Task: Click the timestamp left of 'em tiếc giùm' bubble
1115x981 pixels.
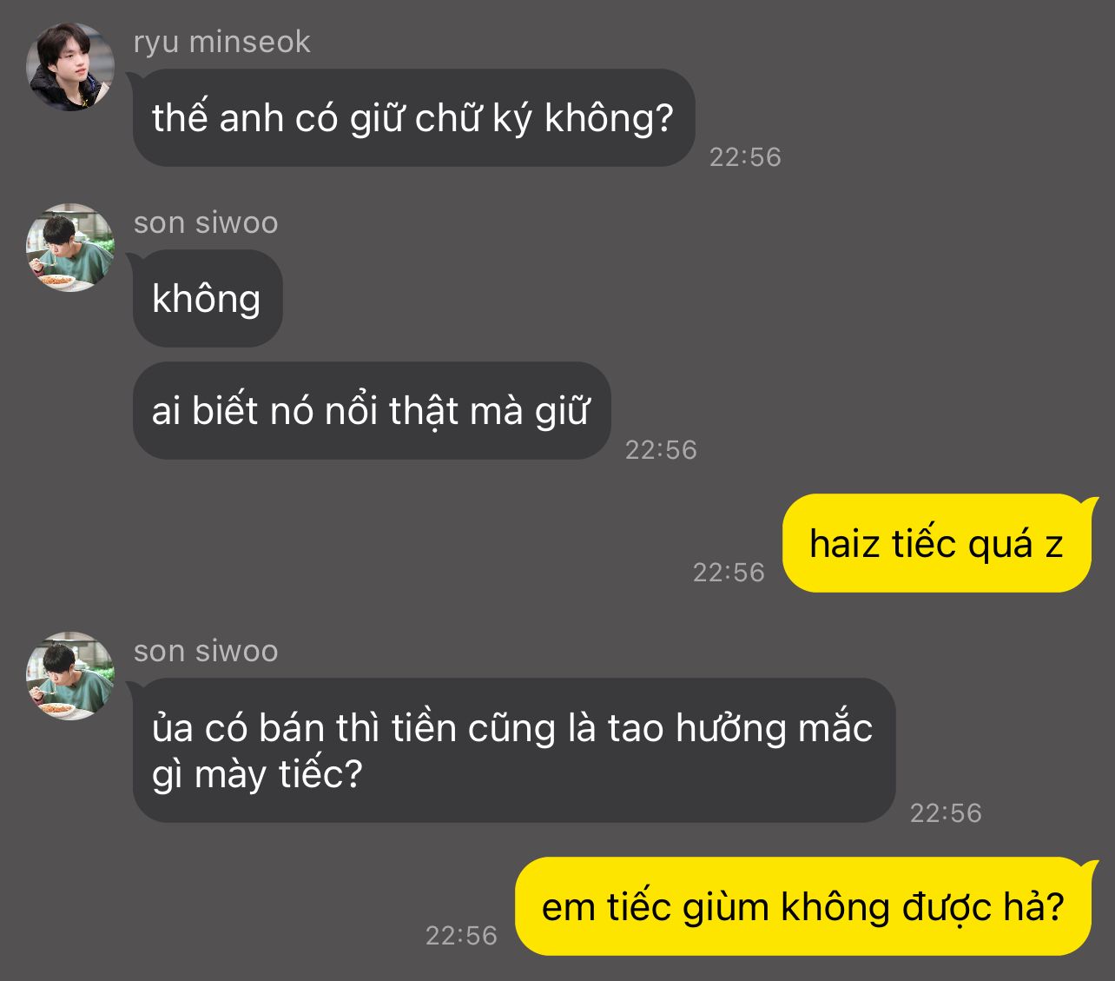Action: pos(461,936)
